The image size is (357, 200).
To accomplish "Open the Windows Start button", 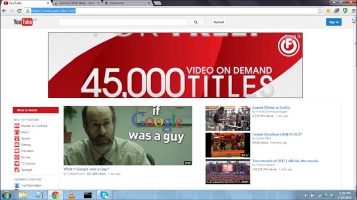I will coord(6,195).
